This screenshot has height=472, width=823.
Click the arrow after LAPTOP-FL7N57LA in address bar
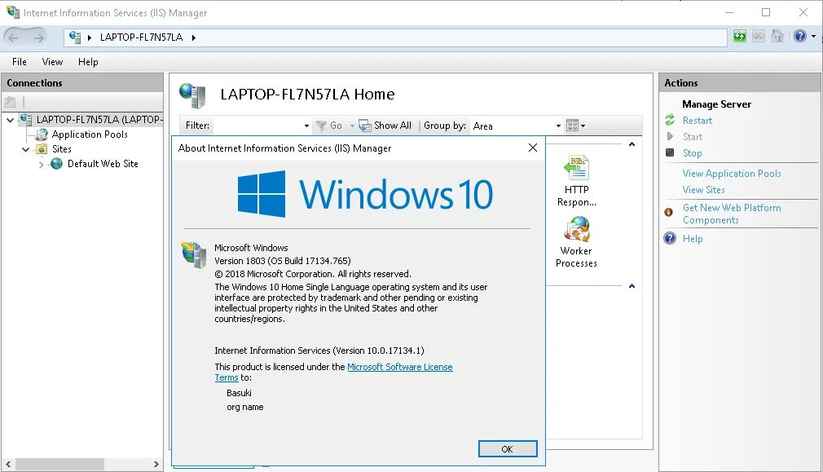click(194, 37)
